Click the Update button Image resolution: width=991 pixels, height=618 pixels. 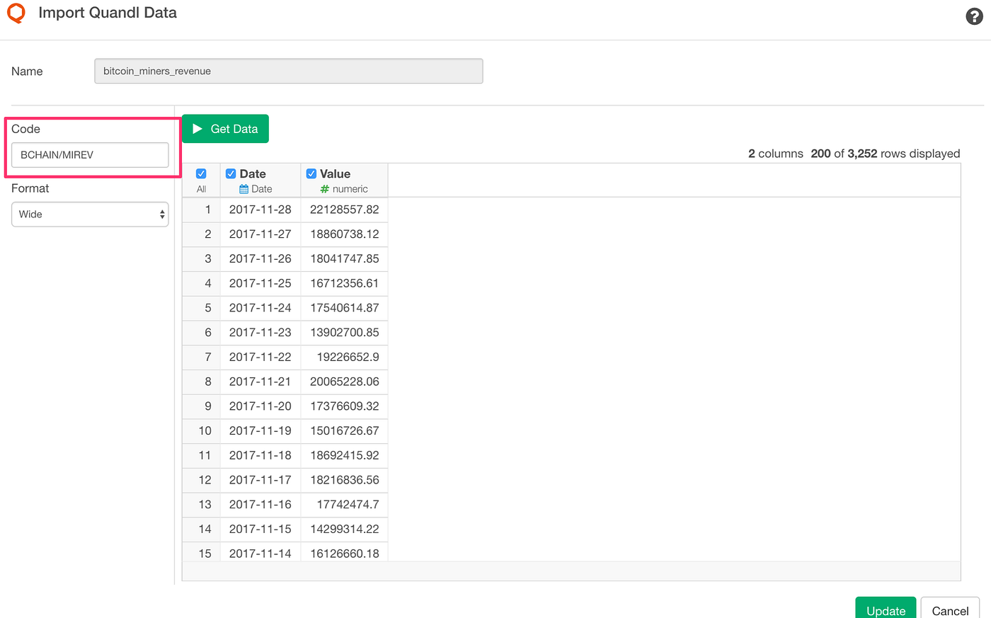(x=886, y=610)
